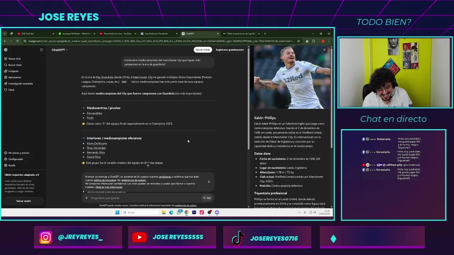Open the política de privacidad link
This screenshot has height=255, width=454.
[105, 180]
